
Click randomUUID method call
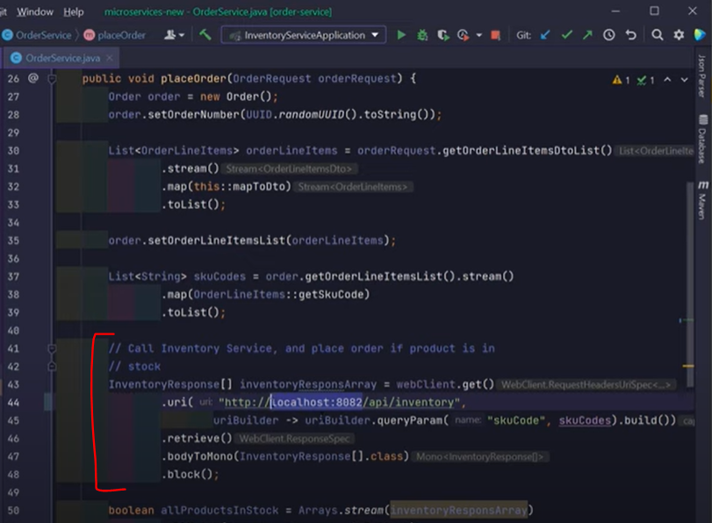(311, 114)
